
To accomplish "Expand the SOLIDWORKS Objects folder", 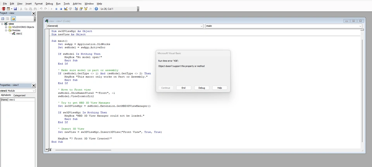I will [6, 27].
